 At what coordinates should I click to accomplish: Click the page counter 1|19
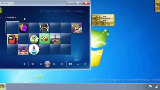pyautogui.click(x=77, y=60)
